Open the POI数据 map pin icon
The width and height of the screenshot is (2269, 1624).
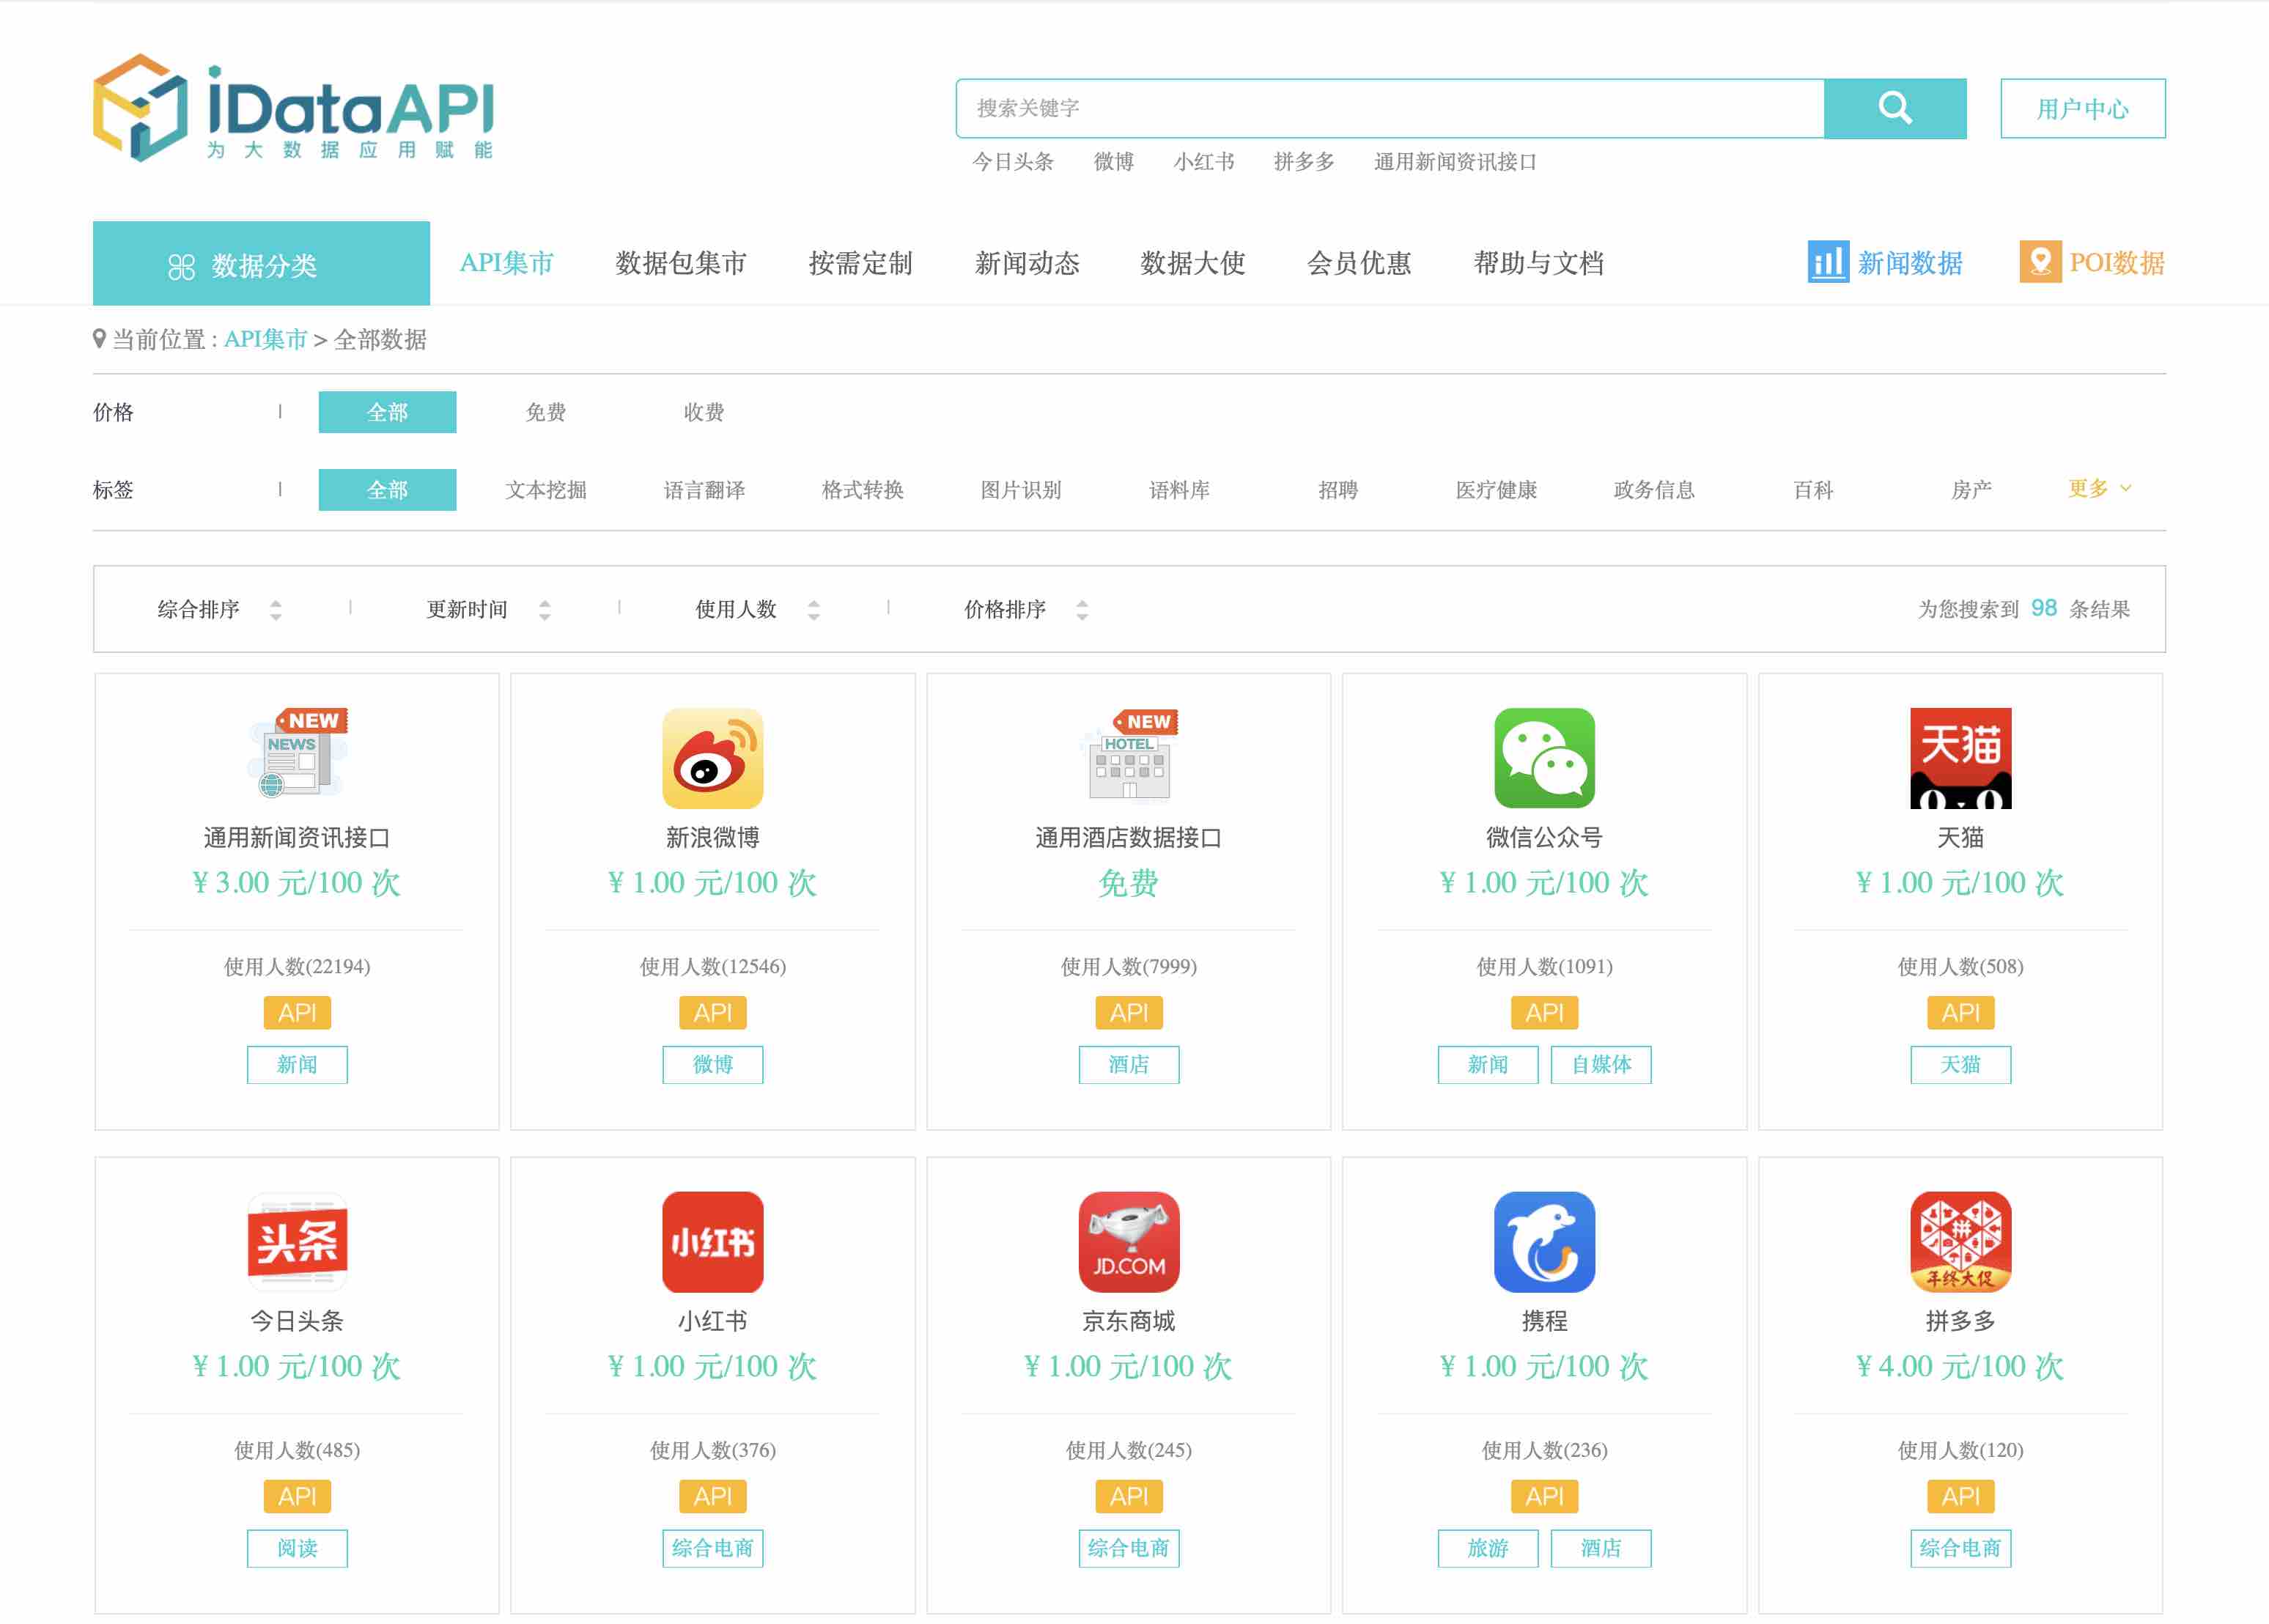pyautogui.click(x=2040, y=262)
